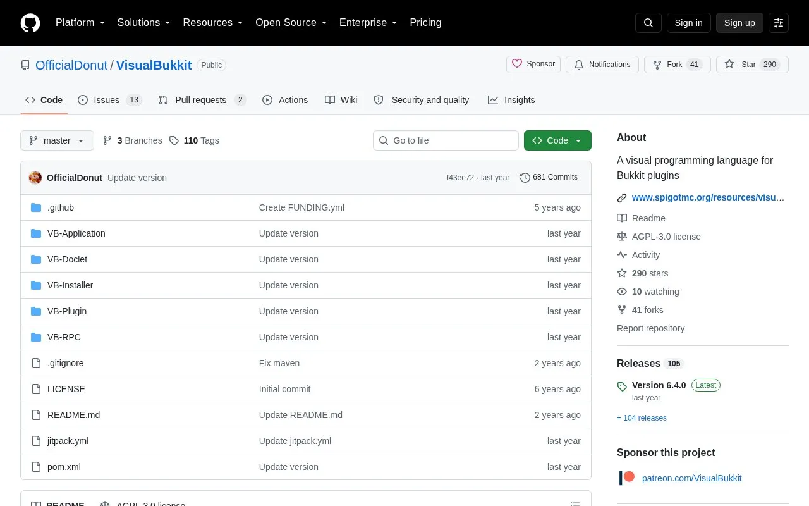The width and height of the screenshot is (809, 506).
Task: Click the Sign in button
Action: (688, 23)
